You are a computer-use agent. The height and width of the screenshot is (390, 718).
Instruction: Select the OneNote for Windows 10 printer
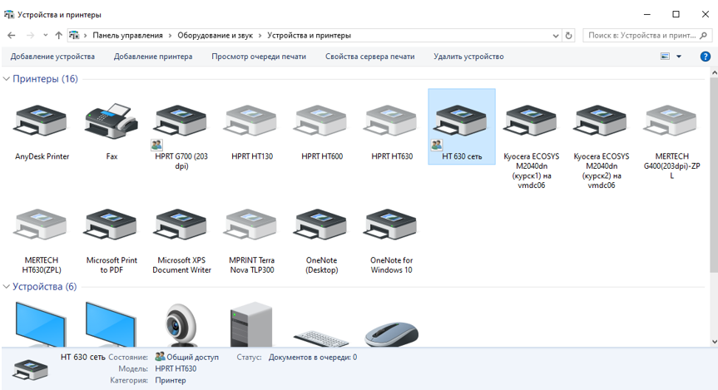point(391,227)
